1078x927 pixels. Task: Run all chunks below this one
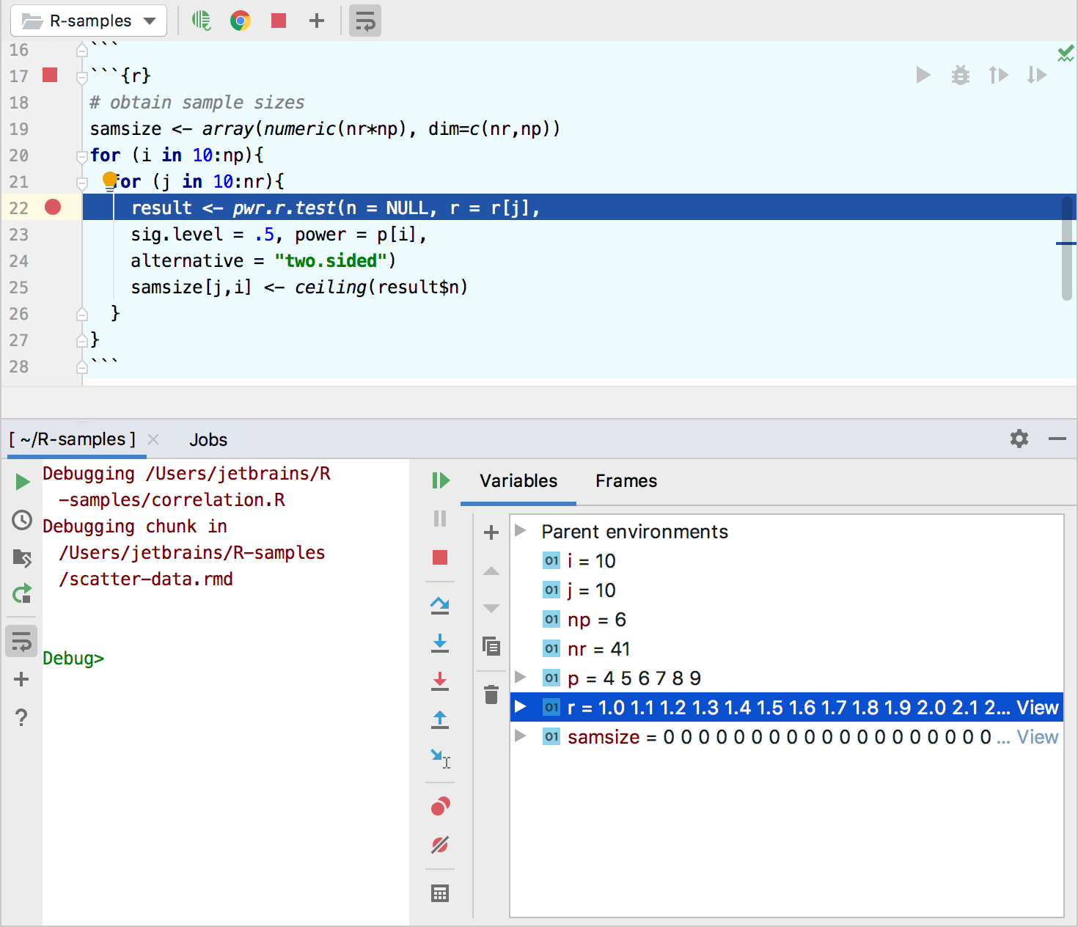pyautogui.click(x=1036, y=75)
